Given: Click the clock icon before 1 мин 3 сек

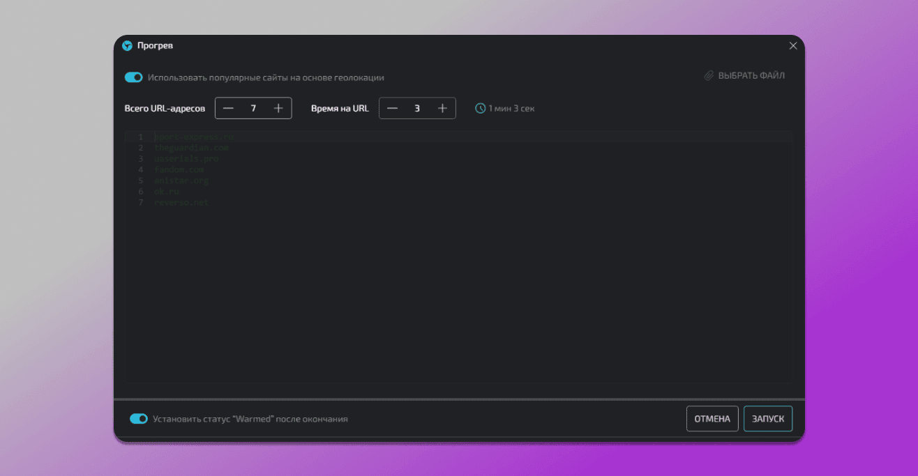Looking at the screenshot, I should [480, 108].
